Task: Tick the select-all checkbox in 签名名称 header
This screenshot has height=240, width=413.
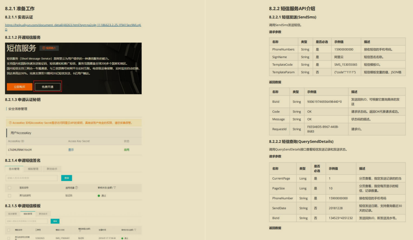Action: (x=10, y=188)
